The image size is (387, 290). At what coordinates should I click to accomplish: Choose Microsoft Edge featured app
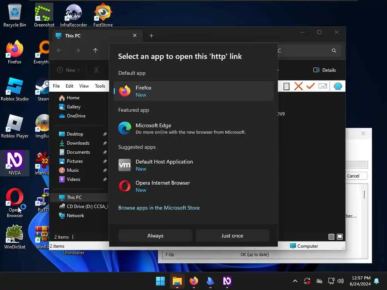point(194,128)
